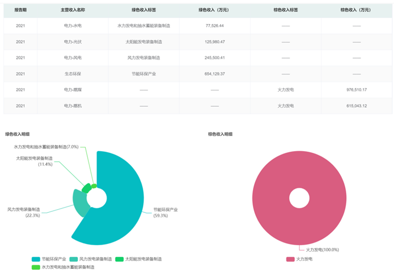Toggle 太阳能发电装备制造 legend swatch
This screenshot has width=394, height=277.
point(120,259)
